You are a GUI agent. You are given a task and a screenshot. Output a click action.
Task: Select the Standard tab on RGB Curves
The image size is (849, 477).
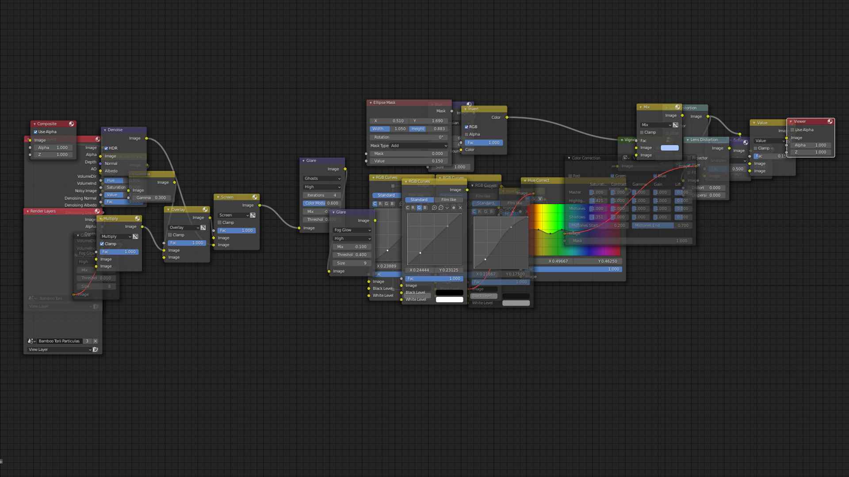pos(418,200)
